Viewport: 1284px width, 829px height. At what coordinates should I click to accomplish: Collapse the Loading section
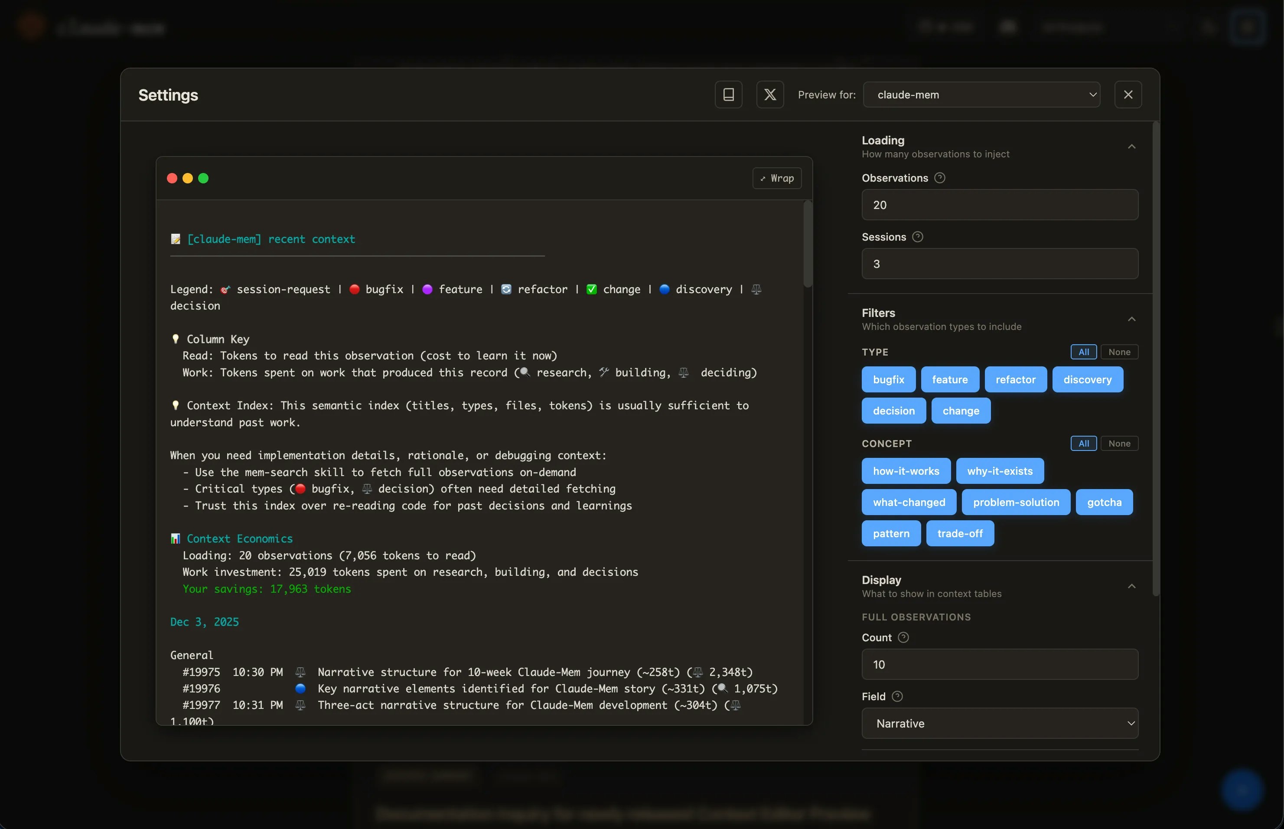[1131, 147]
